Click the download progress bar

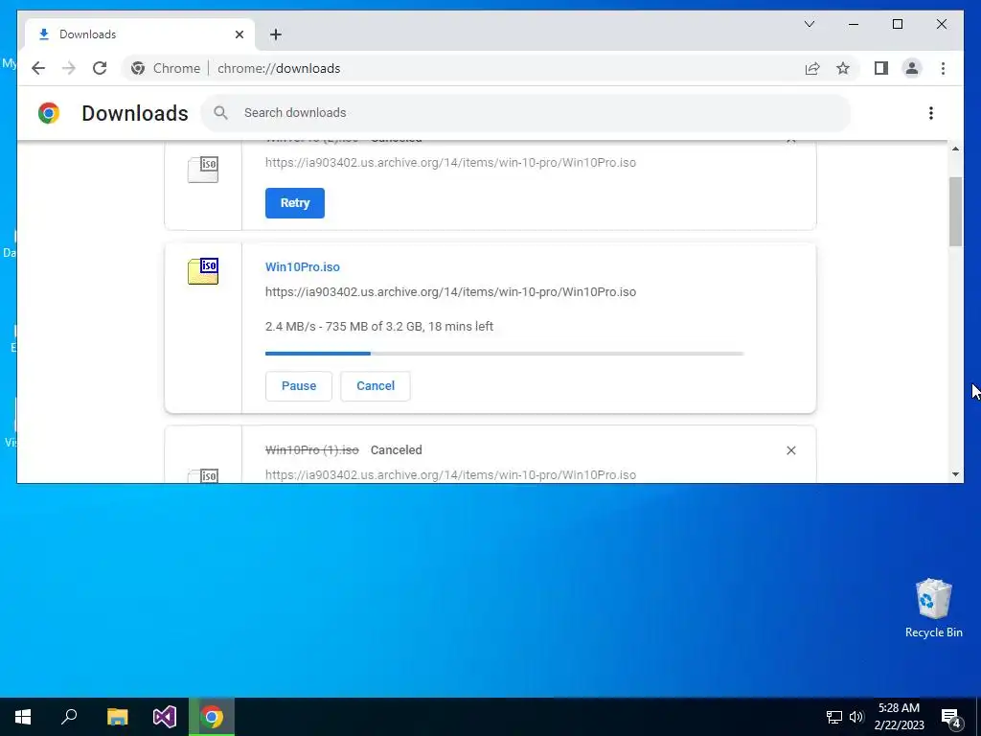pyautogui.click(x=504, y=354)
